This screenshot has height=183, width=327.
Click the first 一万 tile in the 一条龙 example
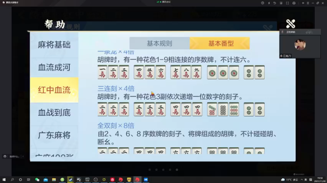pyautogui.click(x=103, y=72)
